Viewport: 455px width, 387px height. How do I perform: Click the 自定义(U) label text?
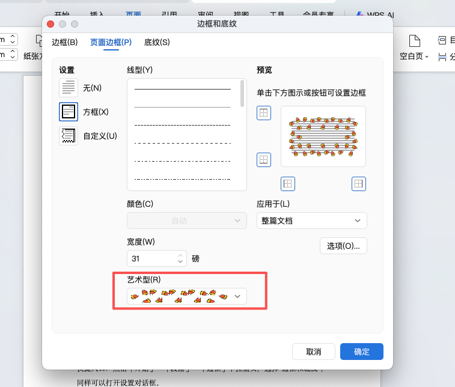(100, 136)
